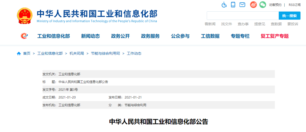This screenshot has width=306, height=132.
Task: Select 查数据 search shortcut
Action: (x=276, y=24)
